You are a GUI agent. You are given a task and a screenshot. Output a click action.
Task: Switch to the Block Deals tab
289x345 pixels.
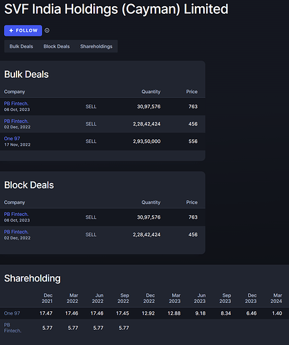coord(57,46)
